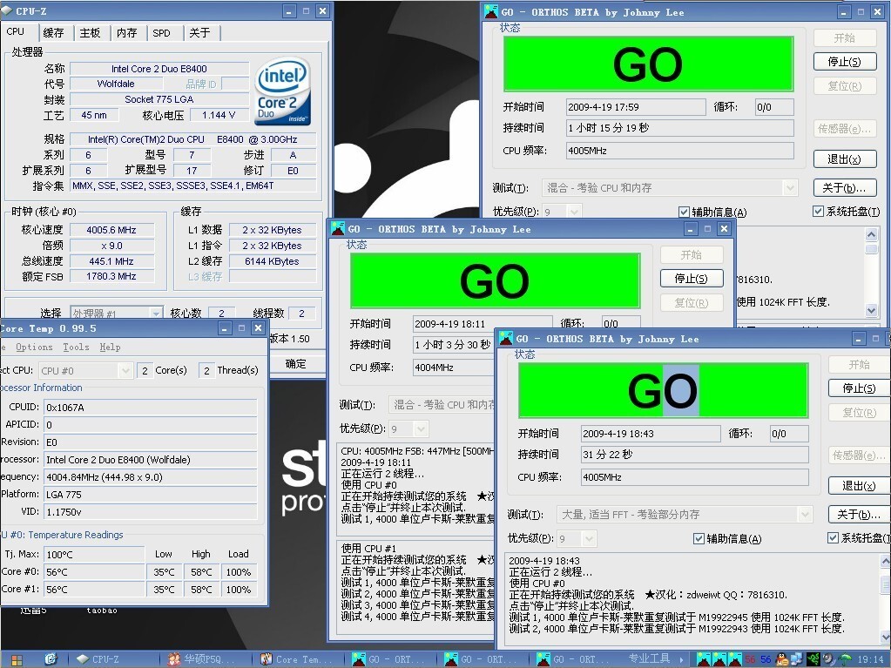Expand the 测试 type dropdown showing 混合 in the top ORTHOS window

(x=789, y=188)
